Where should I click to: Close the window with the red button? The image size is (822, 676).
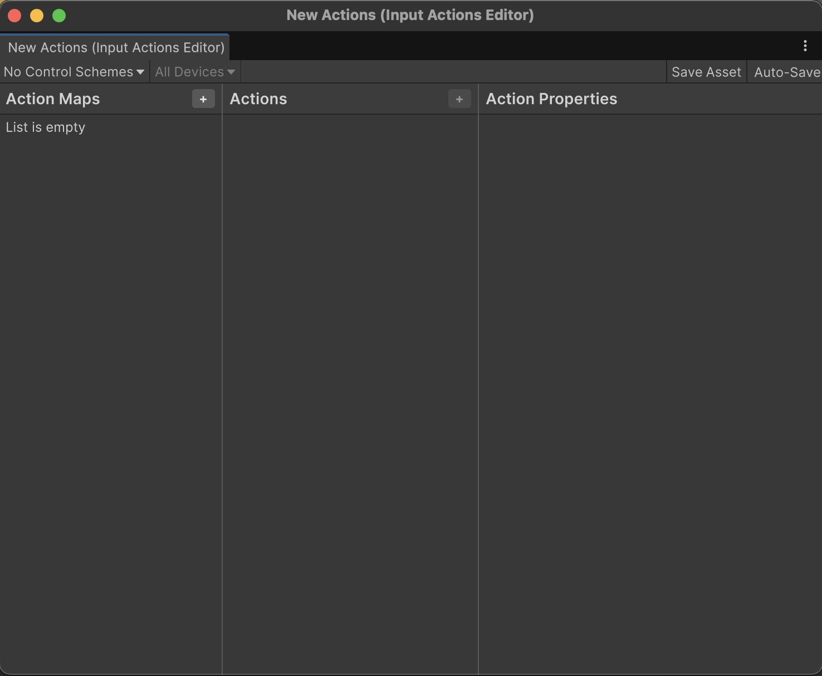tap(15, 16)
